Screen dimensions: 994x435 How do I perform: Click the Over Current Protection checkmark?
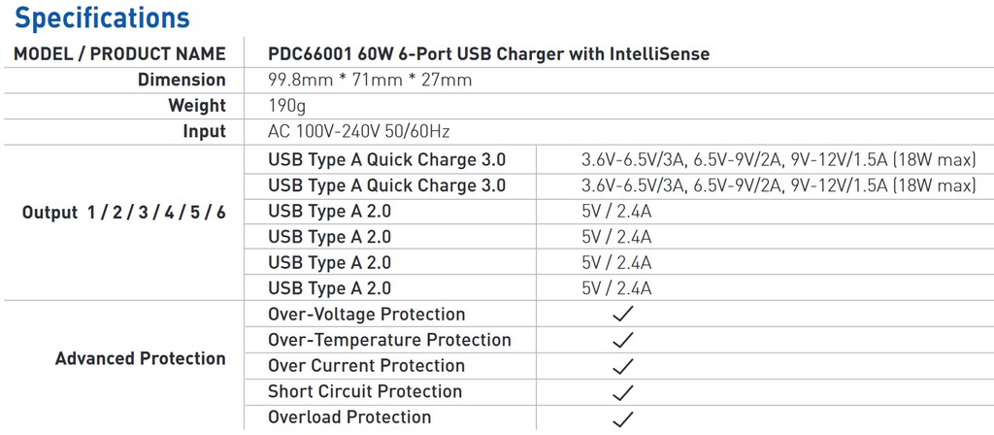tap(623, 366)
